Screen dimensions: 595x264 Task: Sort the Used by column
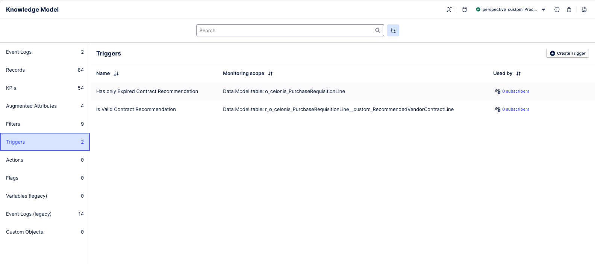(518, 73)
